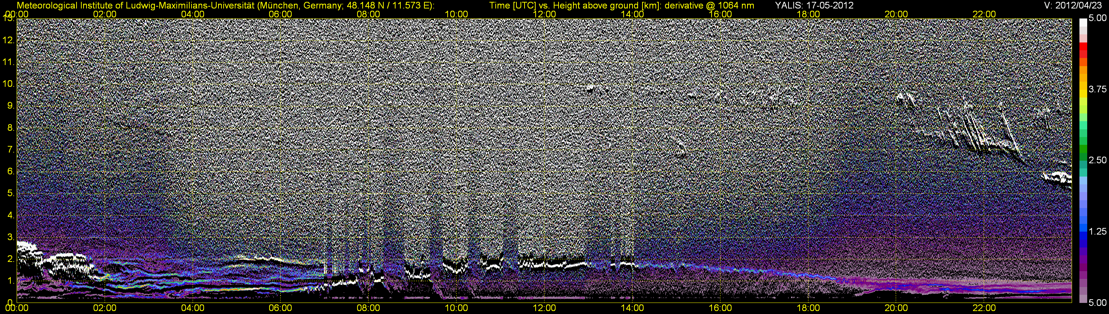Click the "YALIS: 17-05-2012" date label
The image size is (1109, 314).
[814, 6]
